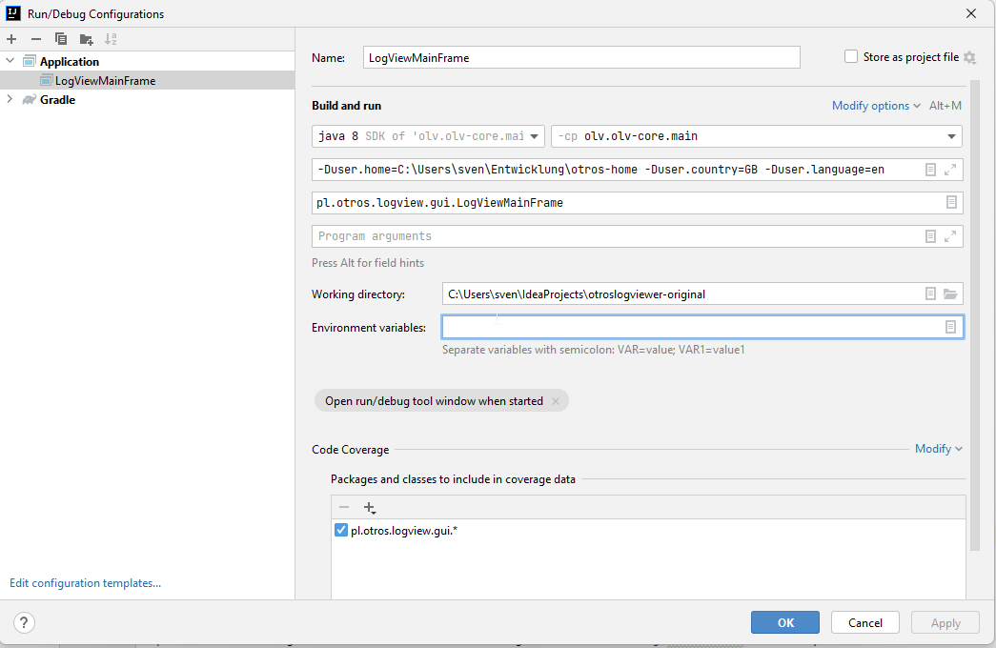The height and width of the screenshot is (648, 996).
Task: Browse for a working directory folder
Action: click(x=950, y=294)
